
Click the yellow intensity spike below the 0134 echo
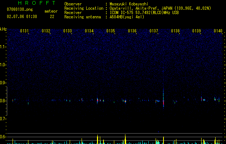(x=98, y=139)
